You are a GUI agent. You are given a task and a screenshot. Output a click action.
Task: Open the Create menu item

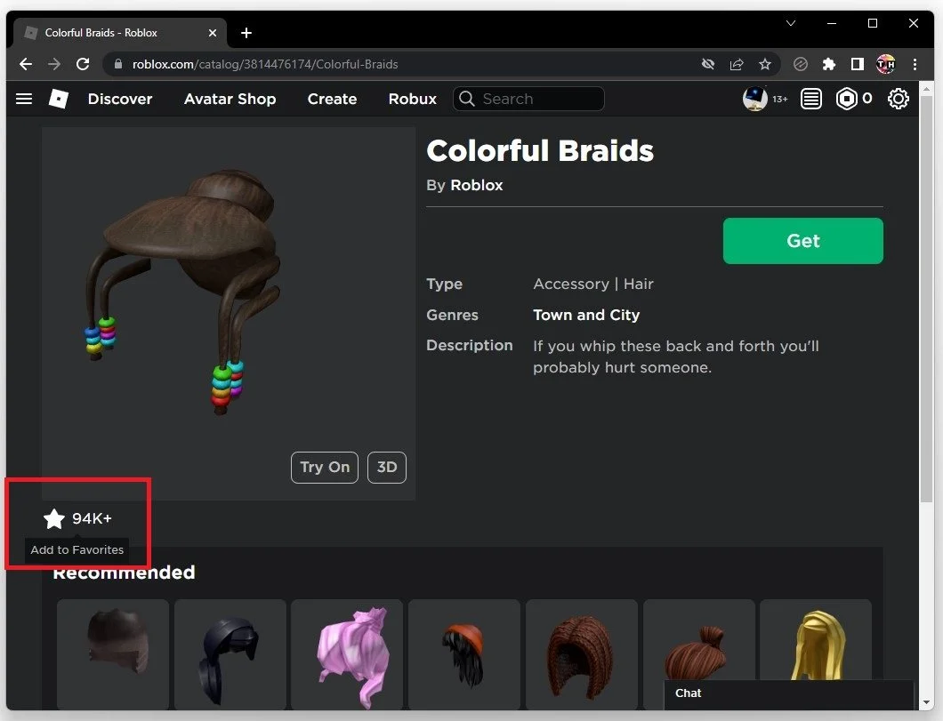(332, 99)
